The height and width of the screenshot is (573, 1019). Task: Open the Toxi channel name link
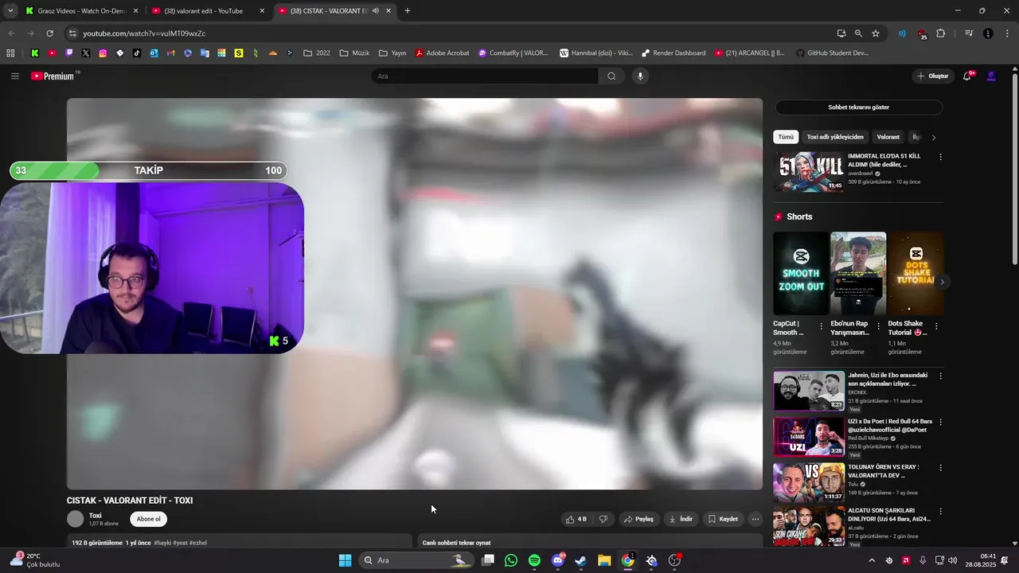click(96, 516)
